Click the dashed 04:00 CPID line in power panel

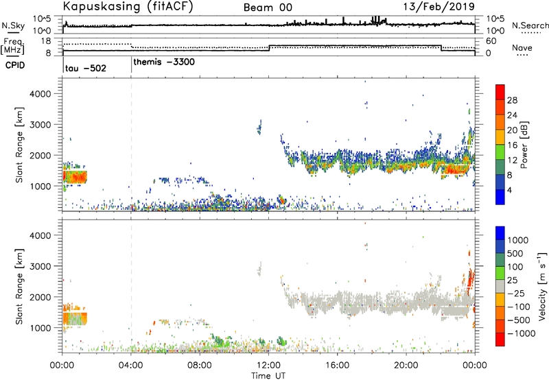click(x=131, y=145)
